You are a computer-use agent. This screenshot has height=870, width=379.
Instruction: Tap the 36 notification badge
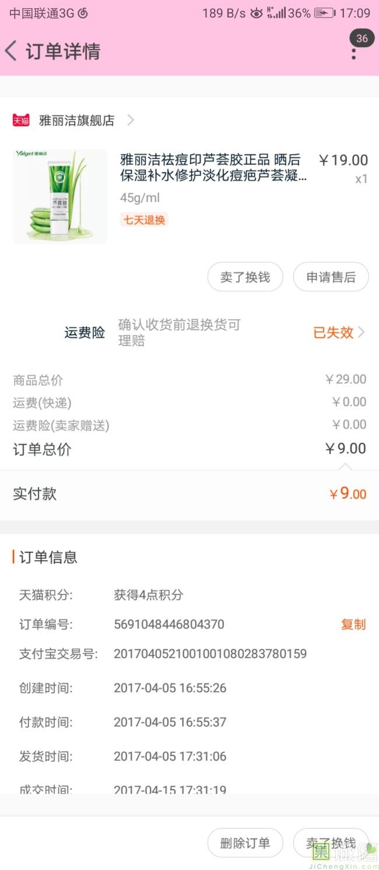coord(362,38)
